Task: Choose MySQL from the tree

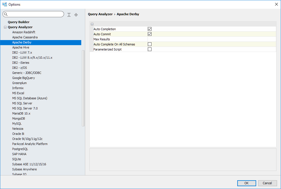Action: [17, 124]
